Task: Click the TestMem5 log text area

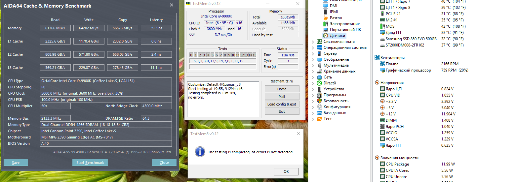Action: click(223, 99)
